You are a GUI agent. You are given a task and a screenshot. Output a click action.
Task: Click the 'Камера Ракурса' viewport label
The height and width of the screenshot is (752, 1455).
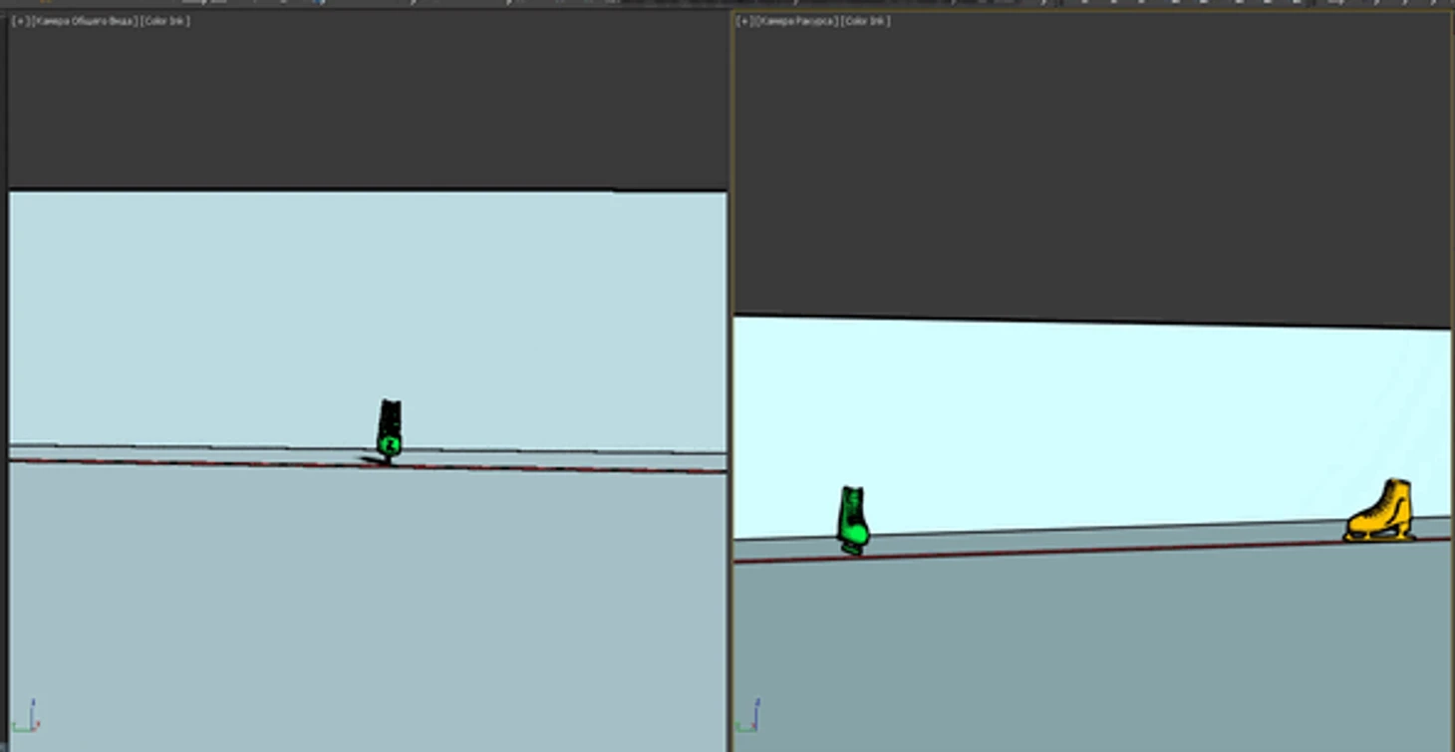798,21
